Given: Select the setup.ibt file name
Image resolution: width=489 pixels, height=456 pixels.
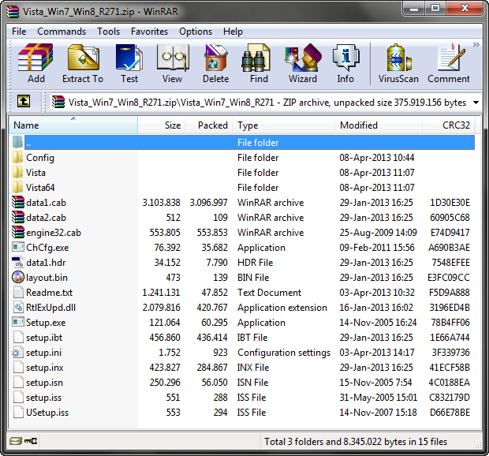Looking at the screenshot, I should pos(44,338).
